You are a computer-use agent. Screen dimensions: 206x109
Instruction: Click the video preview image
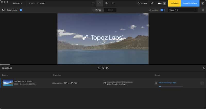[103, 39]
